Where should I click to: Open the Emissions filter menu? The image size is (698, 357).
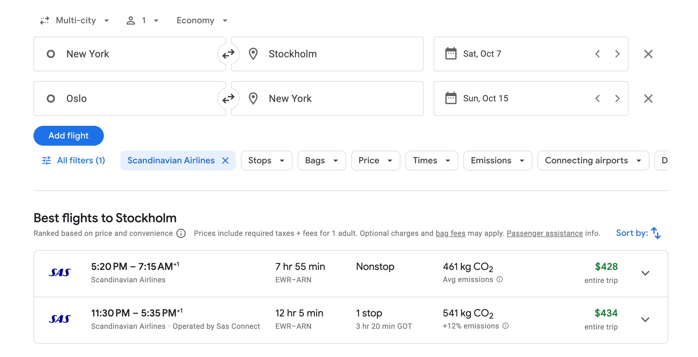pyautogui.click(x=497, y=161)
